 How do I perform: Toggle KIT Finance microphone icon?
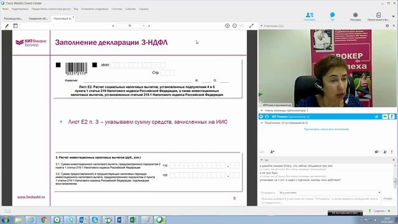coord(392,116)
